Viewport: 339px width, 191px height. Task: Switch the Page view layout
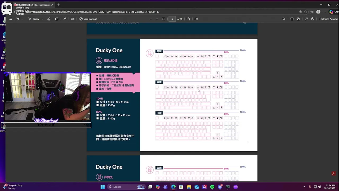[196, 19]
